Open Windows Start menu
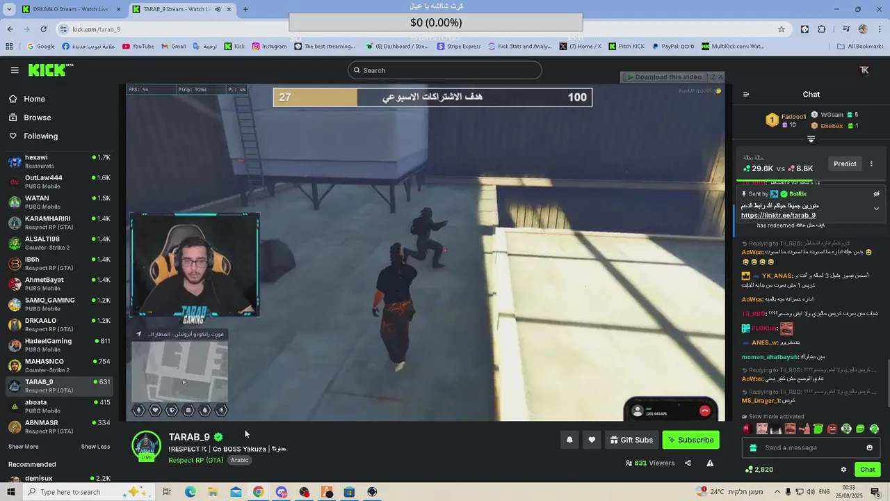The image size is (890, 501). [11, 492]
